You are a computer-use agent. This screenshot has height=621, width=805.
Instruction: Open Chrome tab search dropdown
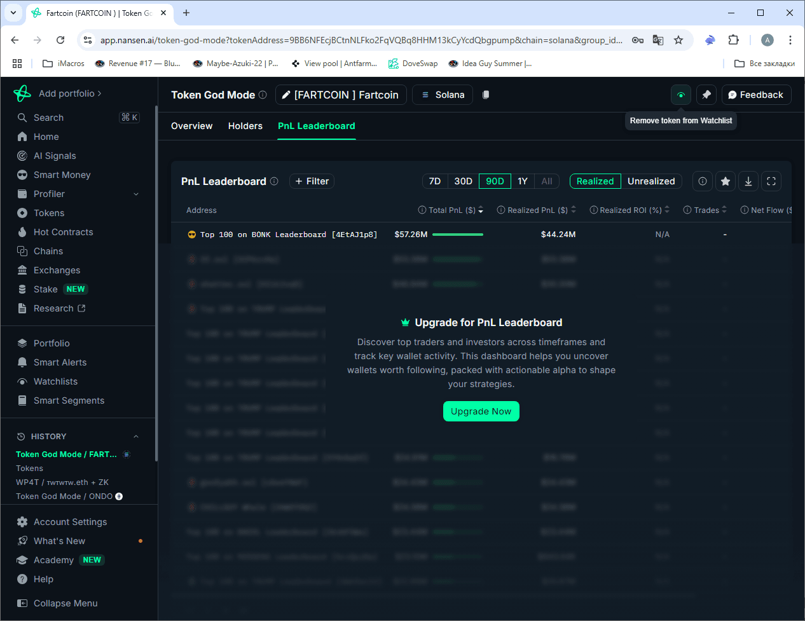(13, 13)
